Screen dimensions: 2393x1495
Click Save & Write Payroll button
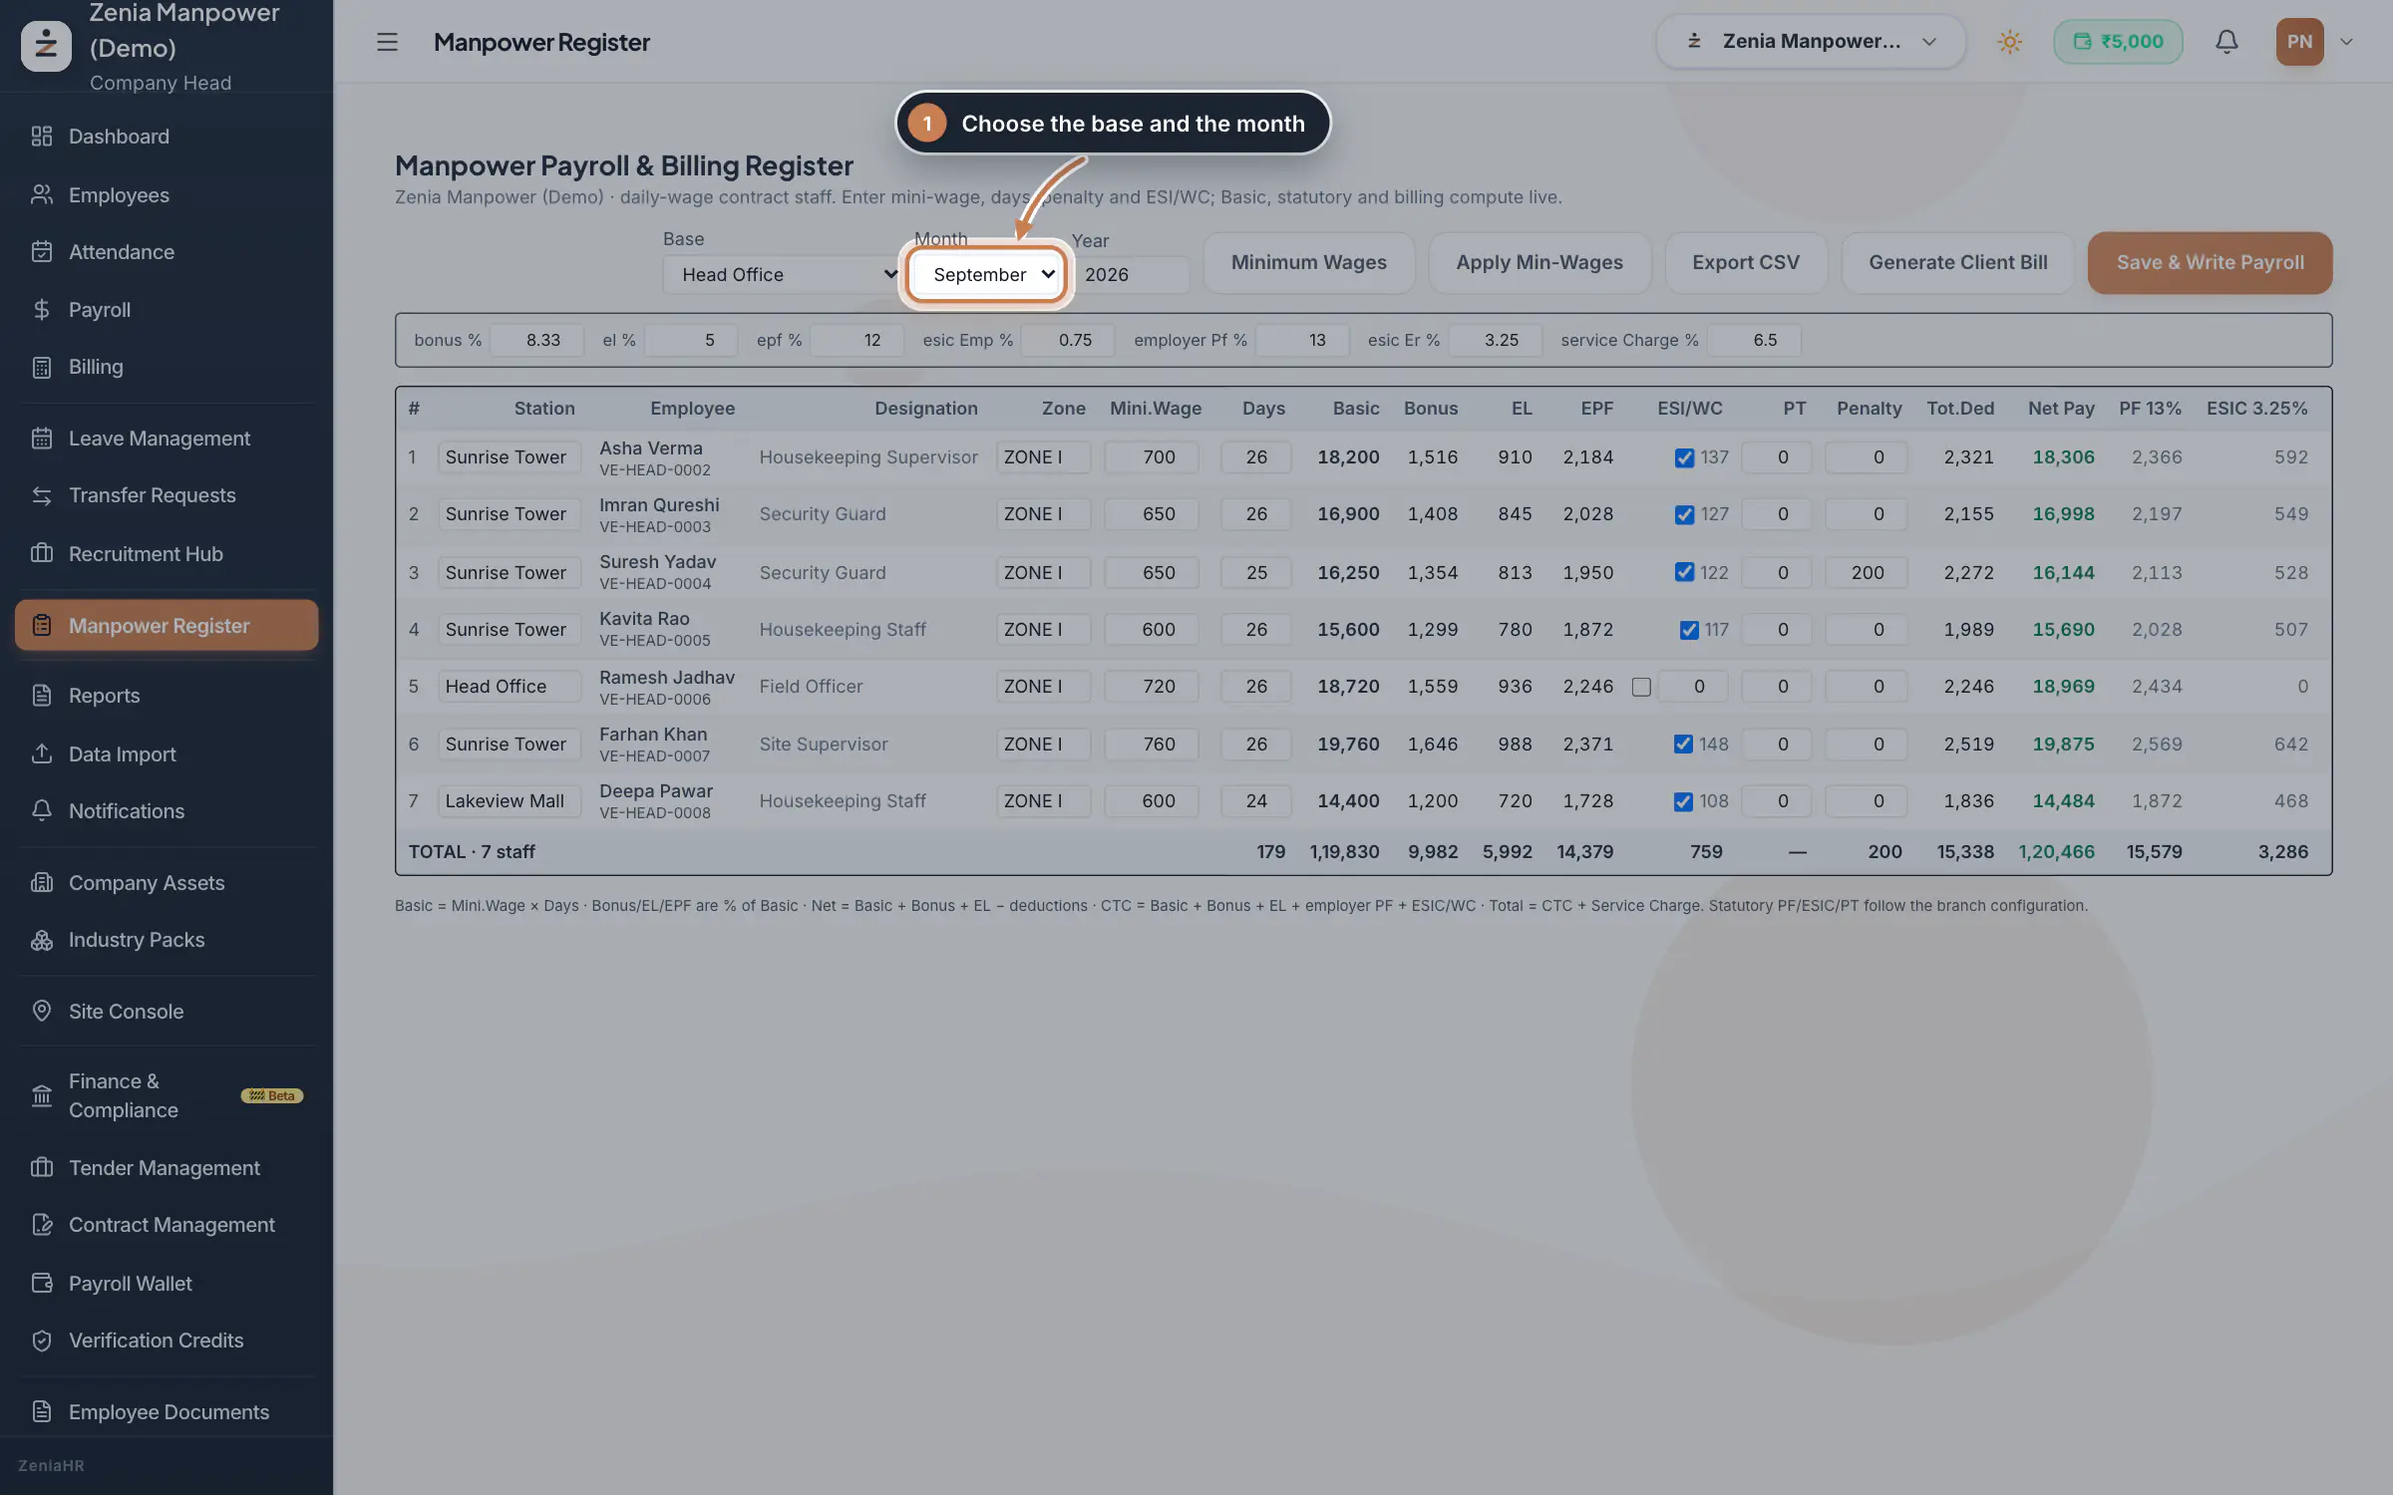click(x=2210, y=262)
